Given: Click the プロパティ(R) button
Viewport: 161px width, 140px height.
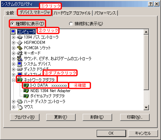Looking at the screenshot, I should pyautogui.click(x=25, y=117).
